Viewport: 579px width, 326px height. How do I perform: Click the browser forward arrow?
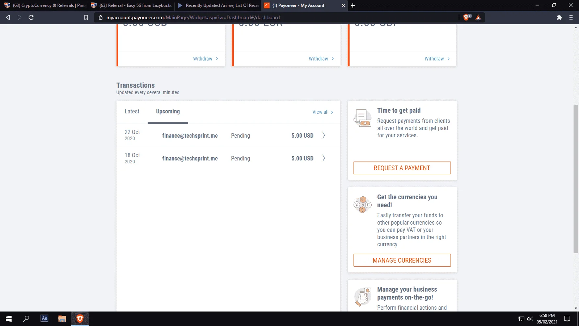coord(20,17)
